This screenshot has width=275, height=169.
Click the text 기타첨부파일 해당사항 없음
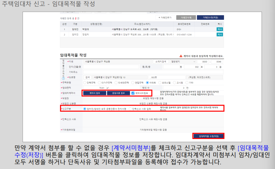[153, 130]
